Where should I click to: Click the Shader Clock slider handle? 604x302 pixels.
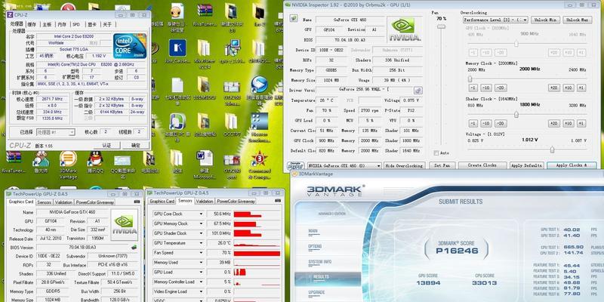click(516, 115)
